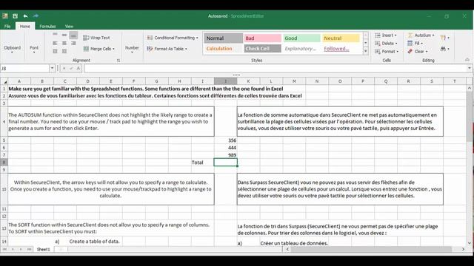Undo the last action
This screenshot has width=474, height=266.
coord(25,16)
